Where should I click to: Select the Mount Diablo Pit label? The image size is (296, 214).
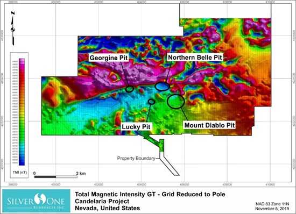209,125
